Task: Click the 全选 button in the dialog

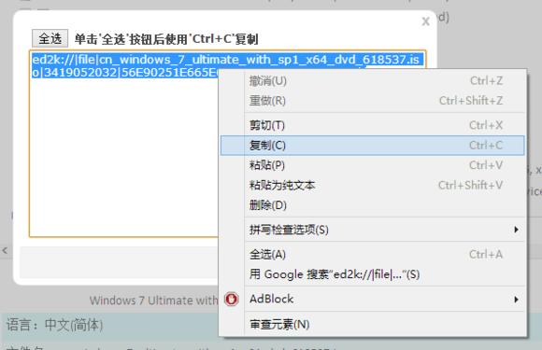Action: 50,38
